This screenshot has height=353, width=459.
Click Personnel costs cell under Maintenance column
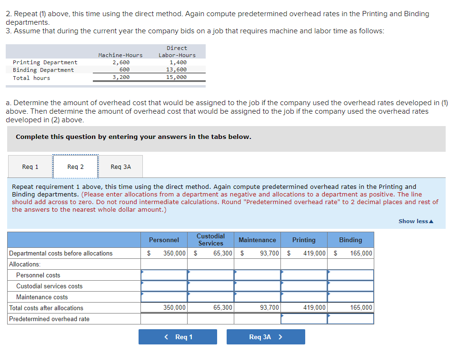tap(257, 275)
